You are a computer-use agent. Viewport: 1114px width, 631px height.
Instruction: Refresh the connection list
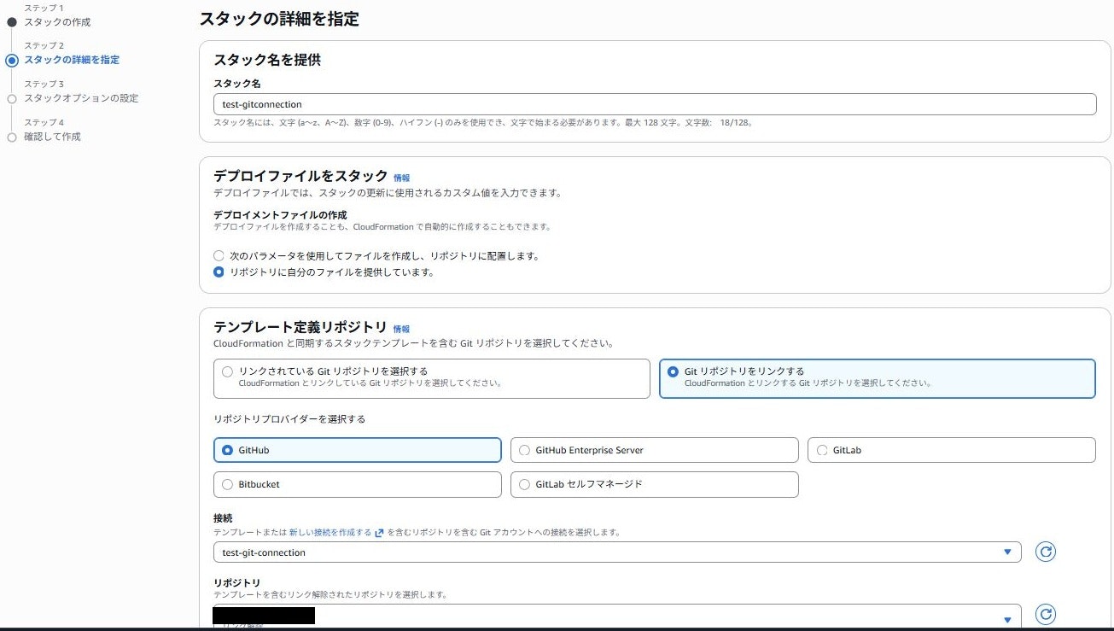1046,552
